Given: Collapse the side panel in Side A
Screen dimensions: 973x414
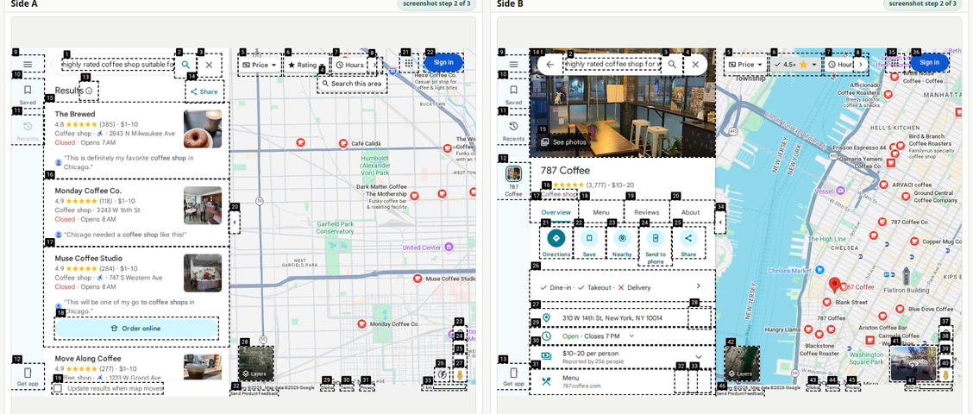Looking at the screenshot, I should [x=235, y=221].
